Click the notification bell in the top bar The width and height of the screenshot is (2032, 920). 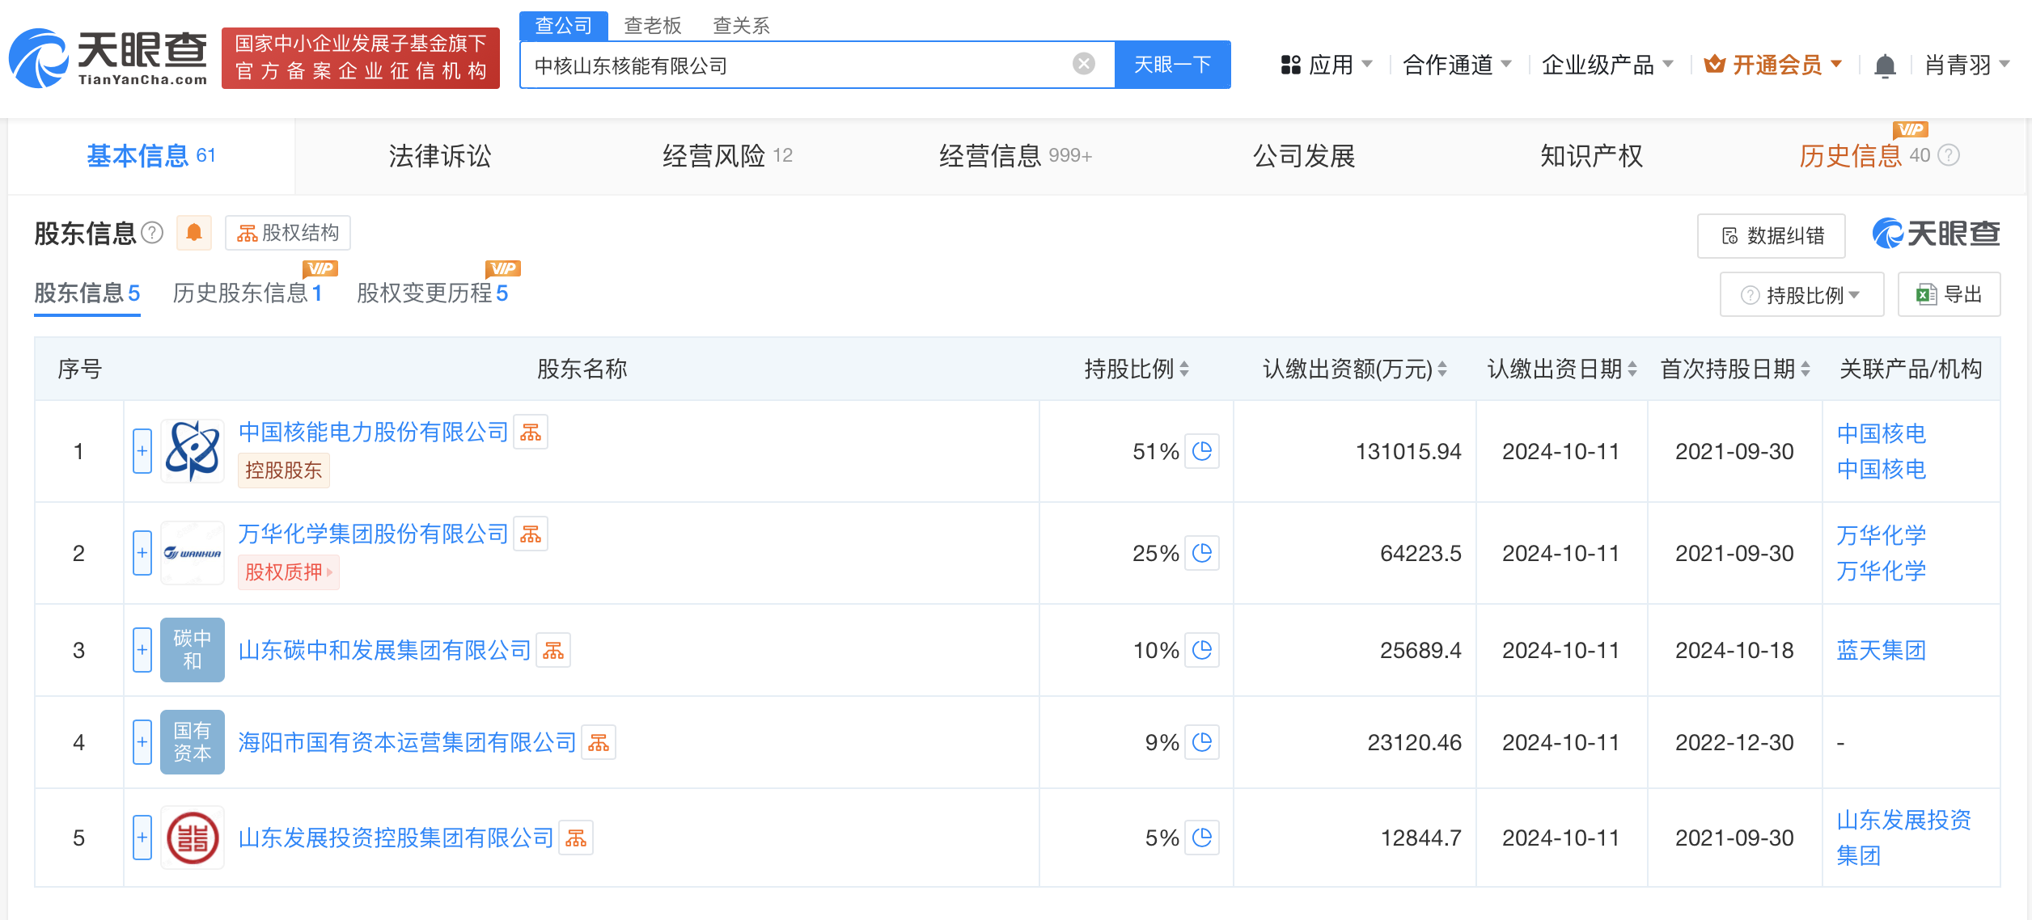[1885, 65]
